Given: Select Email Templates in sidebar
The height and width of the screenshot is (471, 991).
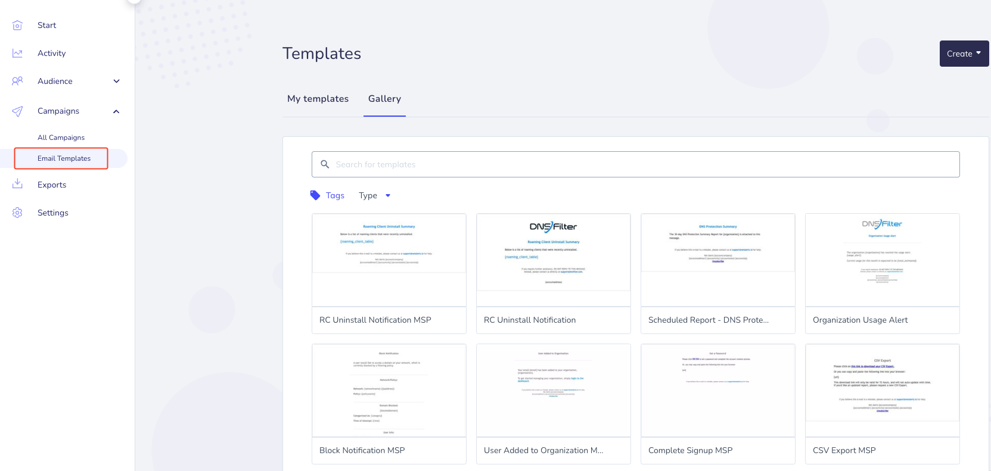Looking at the screenshot, I should tap(64, 158).
